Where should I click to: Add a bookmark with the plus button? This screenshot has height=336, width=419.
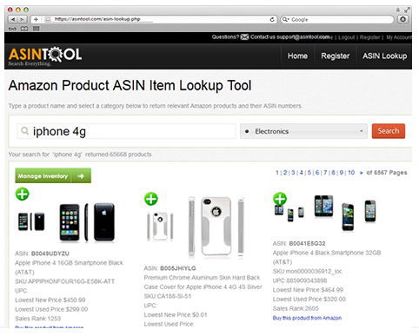[x=36, y=19]
